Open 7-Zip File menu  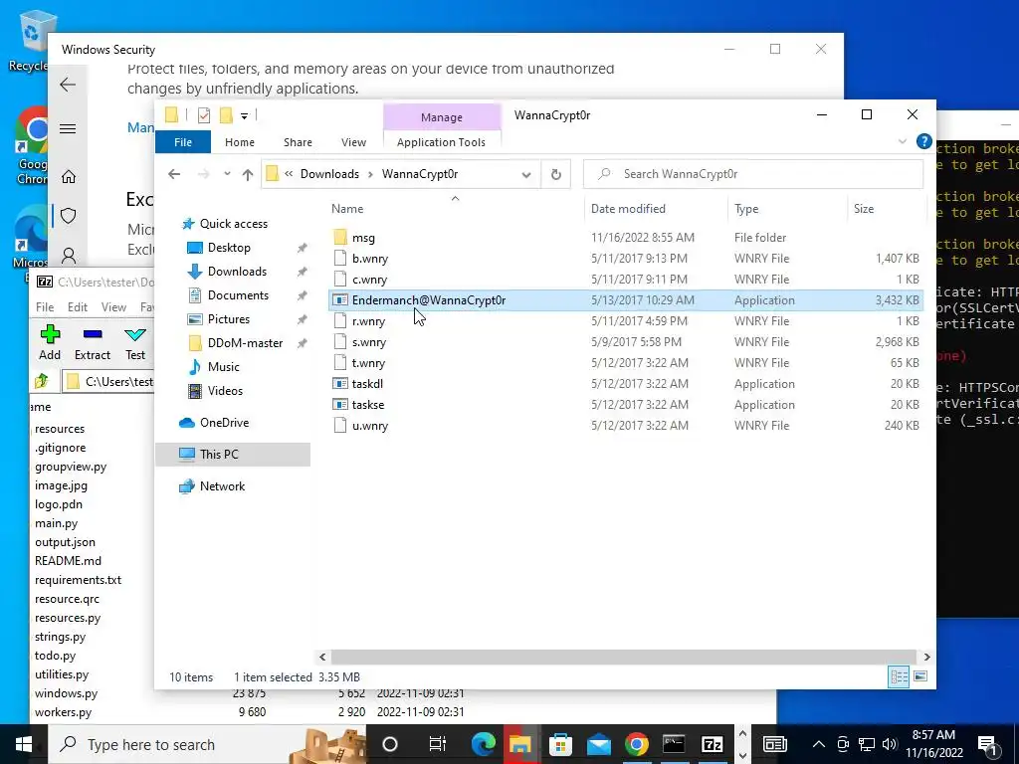(45, 306)
